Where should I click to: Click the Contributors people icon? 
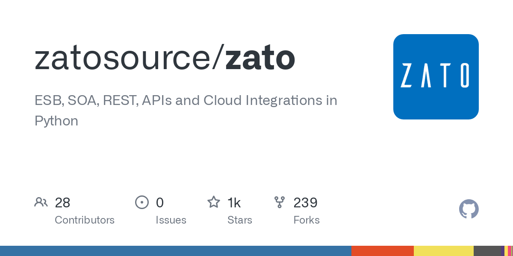41,202
